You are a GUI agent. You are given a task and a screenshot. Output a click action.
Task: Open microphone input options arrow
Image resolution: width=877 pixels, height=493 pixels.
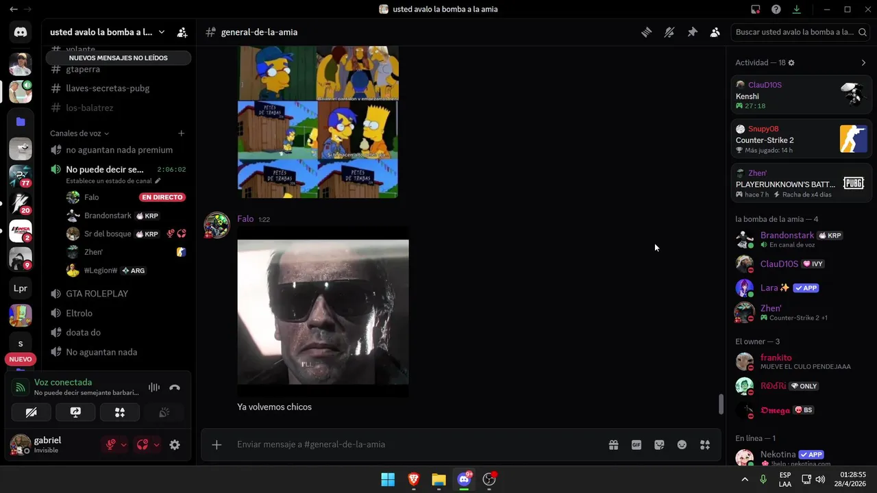pyautogui.click(x=123, y=445)
